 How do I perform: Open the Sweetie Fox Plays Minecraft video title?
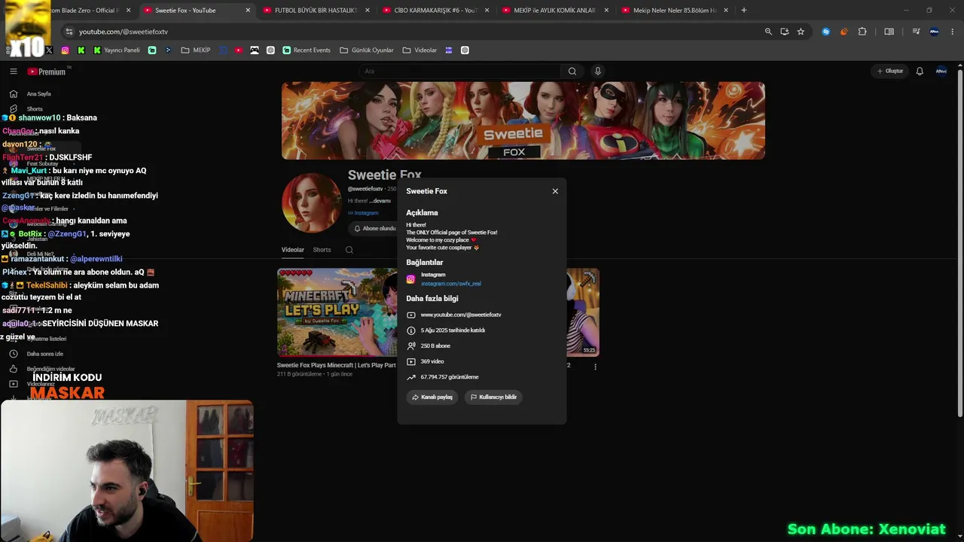click(x=336, y=365)
